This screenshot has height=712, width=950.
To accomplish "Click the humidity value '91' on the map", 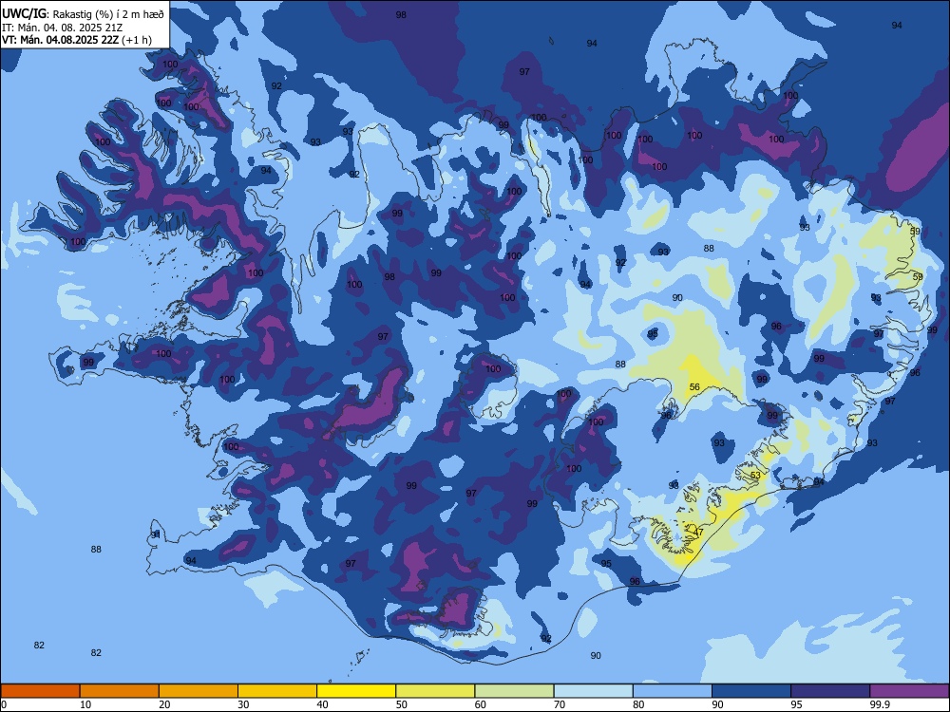I will pos(156,534).
